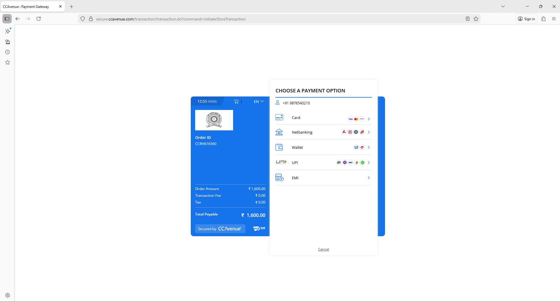Click the merchant logo thumbnail
The image size is (560, 302).
pos(214,120)
